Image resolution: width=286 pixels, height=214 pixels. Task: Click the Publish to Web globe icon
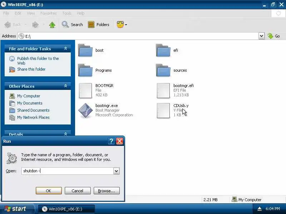[x=12, y=58]
